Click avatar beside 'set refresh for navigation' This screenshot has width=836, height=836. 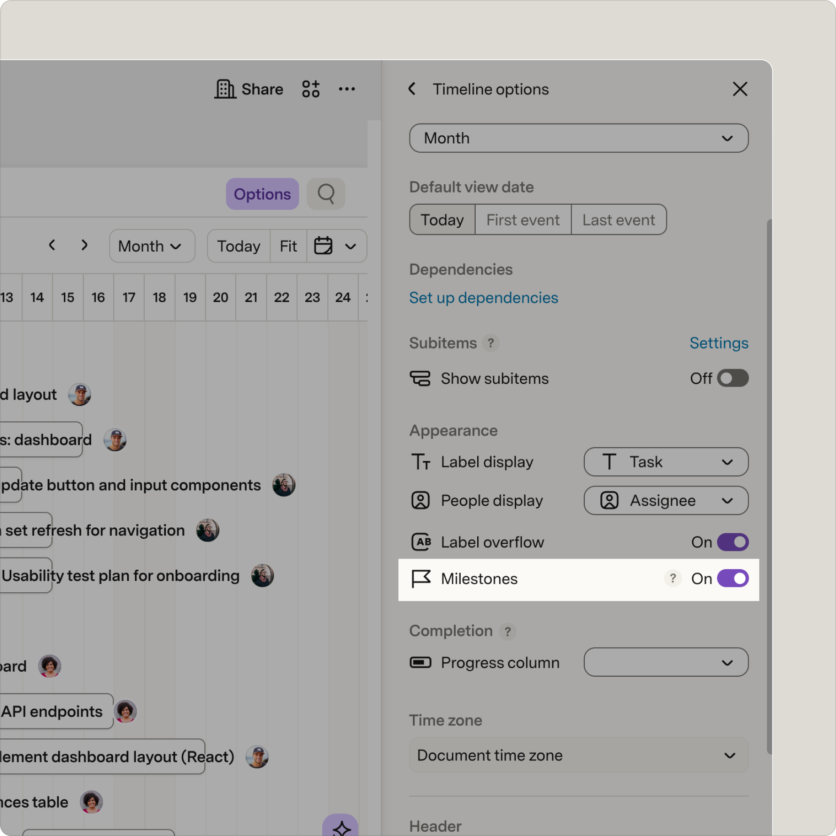coord(208,530)
